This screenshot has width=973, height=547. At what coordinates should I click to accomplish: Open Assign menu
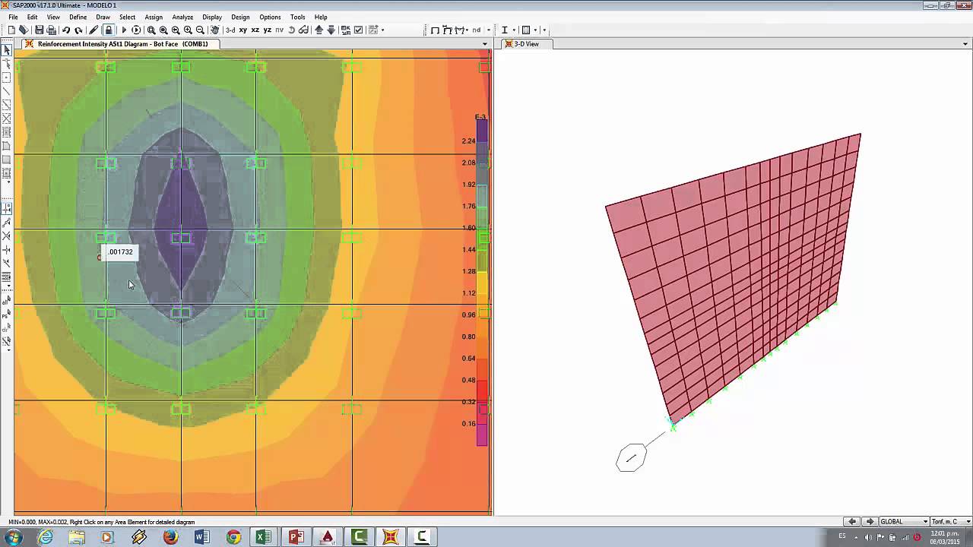[x=154, y=17]
